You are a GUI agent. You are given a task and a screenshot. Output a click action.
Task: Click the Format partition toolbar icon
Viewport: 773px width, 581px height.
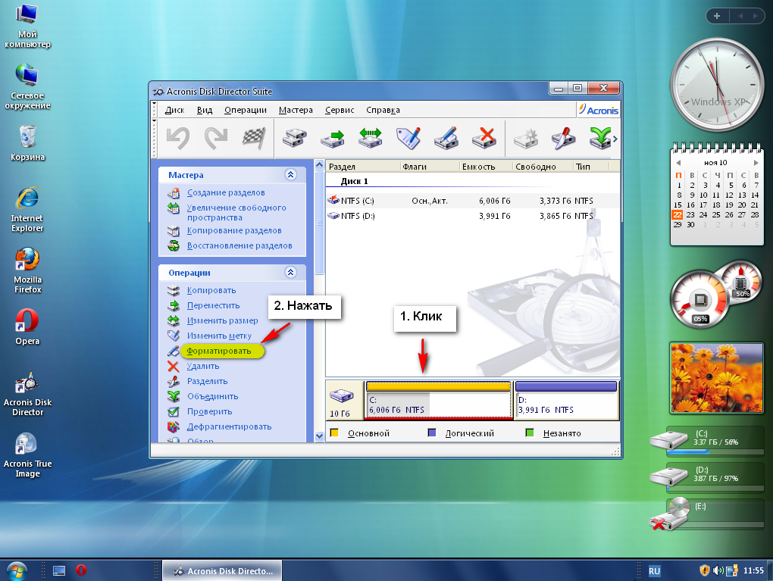446,138
